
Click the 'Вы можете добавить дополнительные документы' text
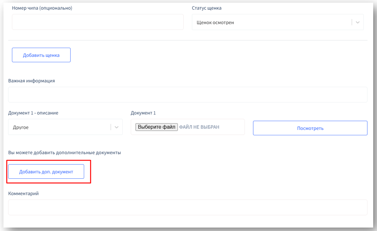pyautogui.click(x=65, y=153)
